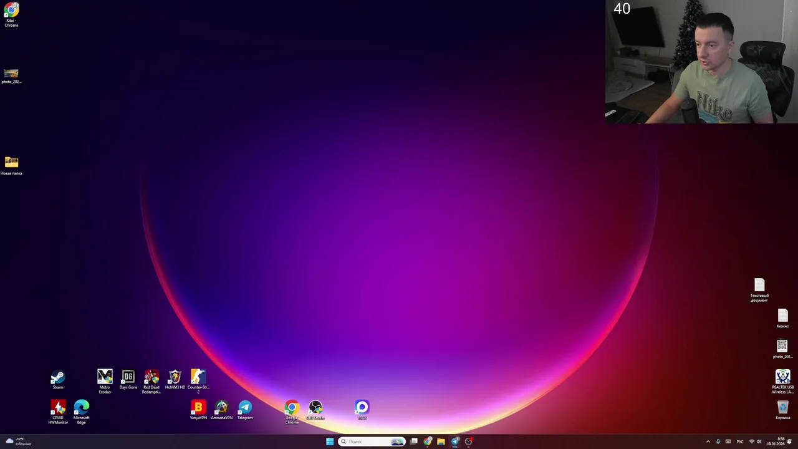The width and height of the screenshot is (798, 449).
Task: Expand the hidden tray icons chevron
Action: 708,442
